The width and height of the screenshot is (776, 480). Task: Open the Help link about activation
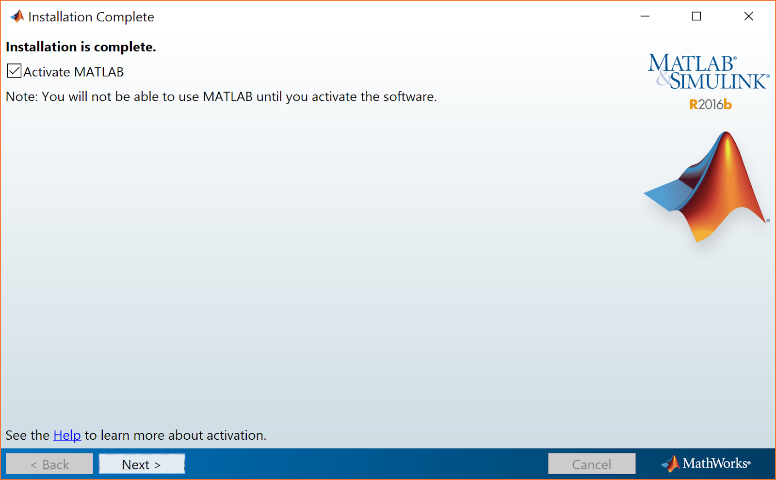tap(67, 435)
